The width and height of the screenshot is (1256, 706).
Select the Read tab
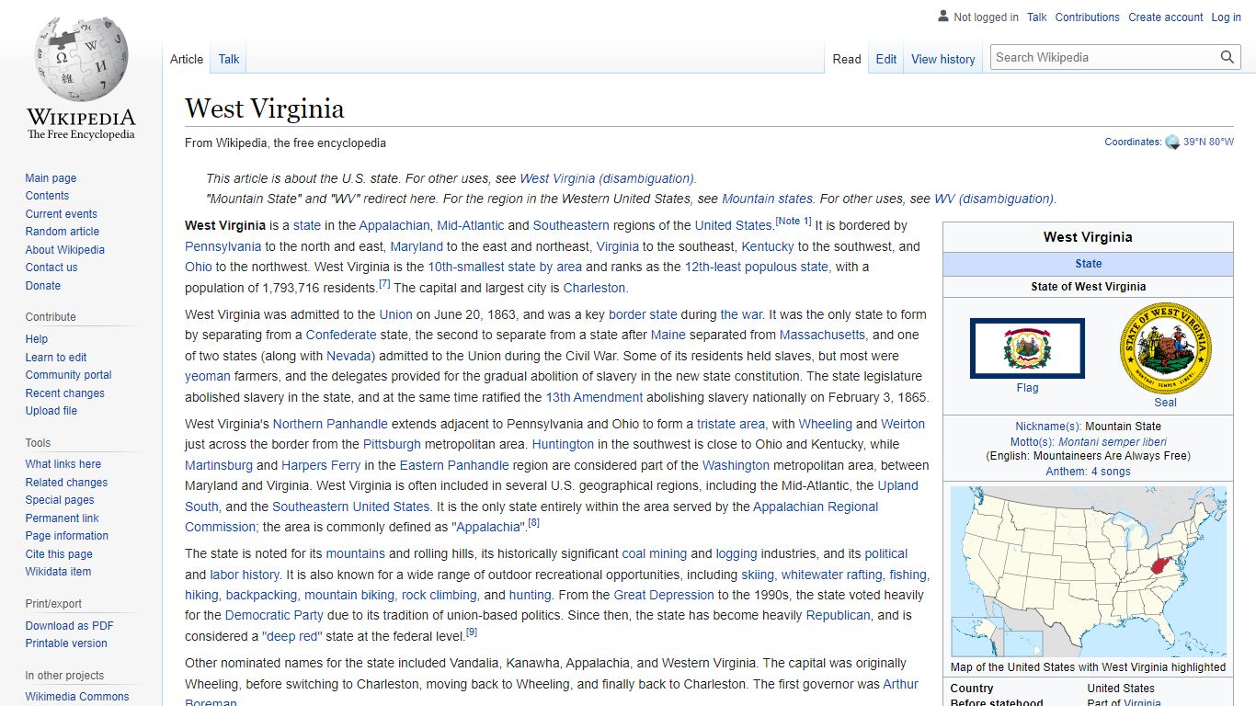coord(847,59)
